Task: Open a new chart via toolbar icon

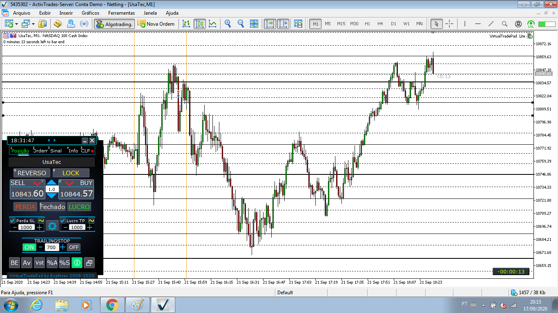Action: coord(9,24)
